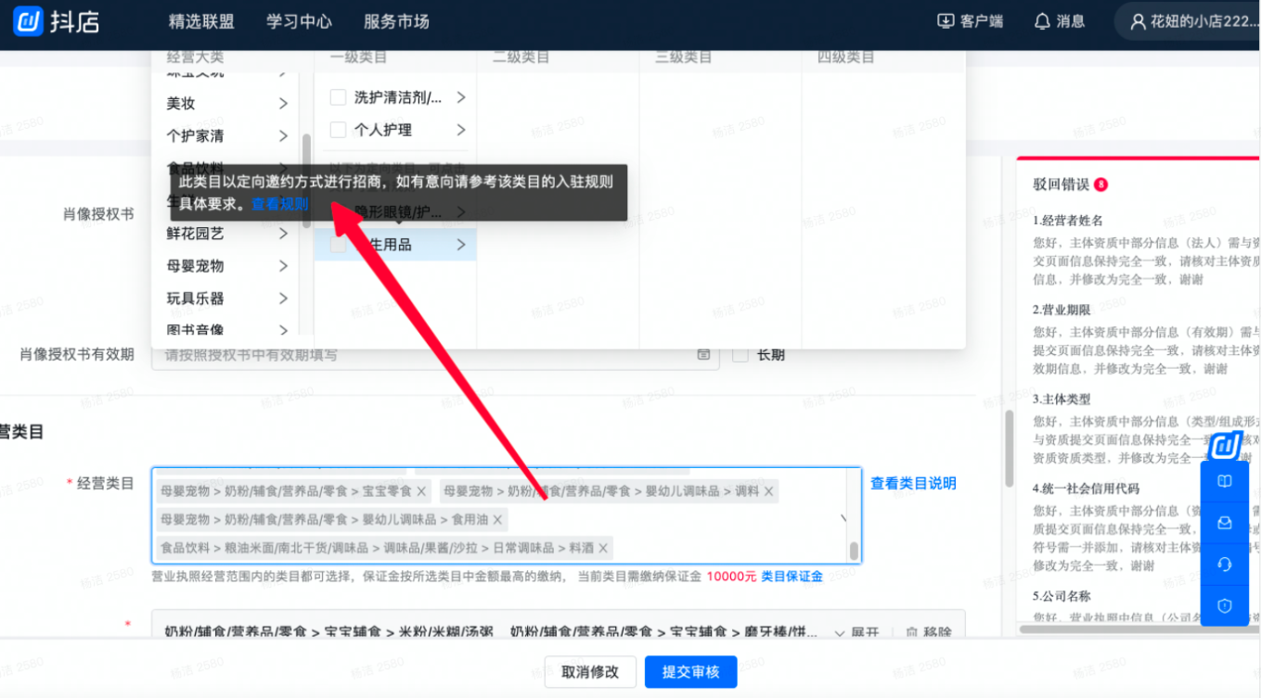The width and height of the screenshot is (1261, 698).
Task: Click the shield alert icon in sidebar
Action: coord(1224,605)
